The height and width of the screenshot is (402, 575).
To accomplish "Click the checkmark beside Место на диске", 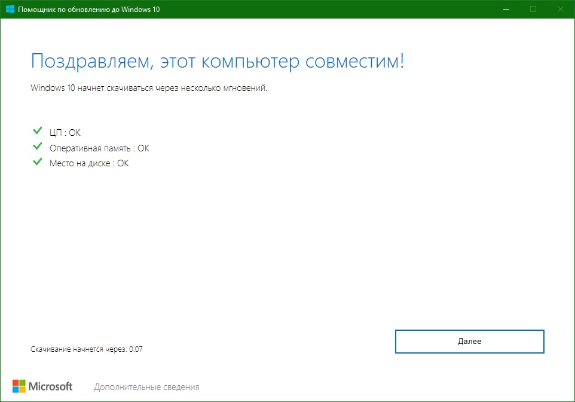I will (38, 162).
